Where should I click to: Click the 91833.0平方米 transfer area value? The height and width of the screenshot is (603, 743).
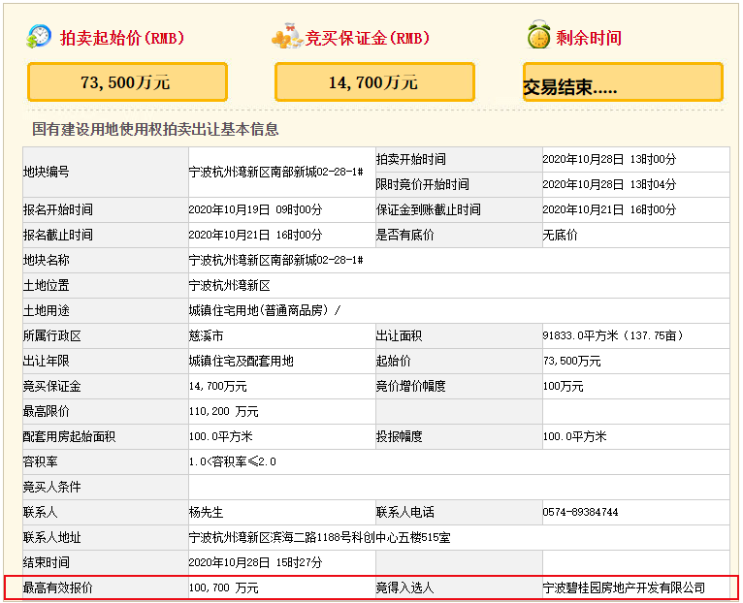(580, 335)
